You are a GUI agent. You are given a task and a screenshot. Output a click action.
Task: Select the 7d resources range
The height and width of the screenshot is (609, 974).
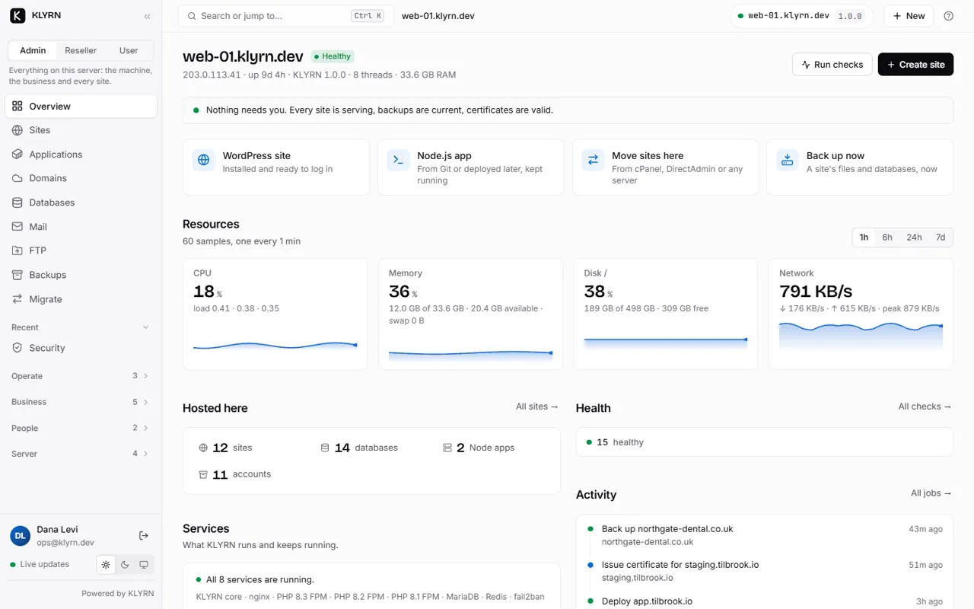[x=941, y=238]
